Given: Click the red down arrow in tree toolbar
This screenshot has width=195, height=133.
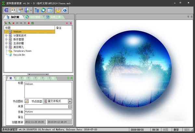Looking at the screenshot, I should pyautogui.click(x=29, y=23).
